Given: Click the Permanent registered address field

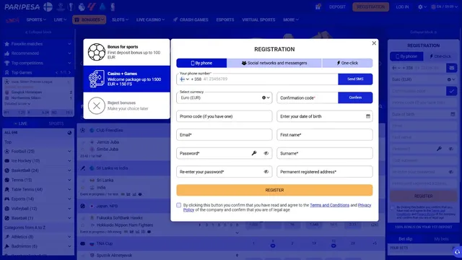Looking at the screenshot, I should (x=325, y=172).
